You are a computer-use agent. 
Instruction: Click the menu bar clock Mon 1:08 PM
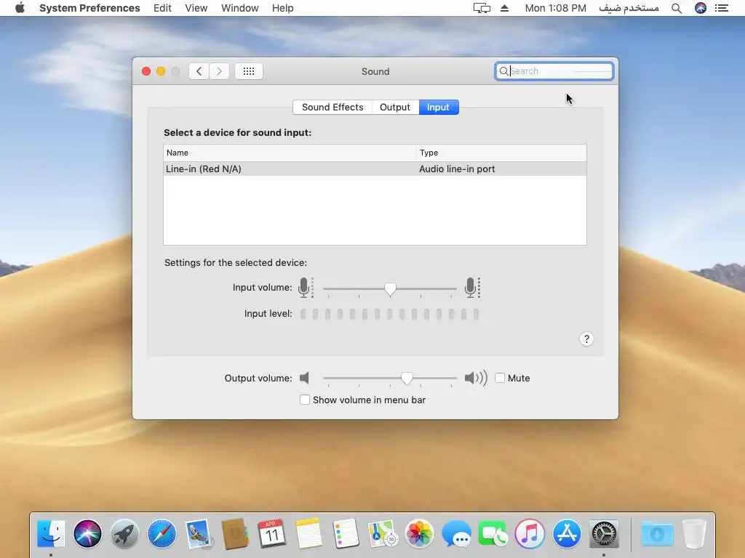(555, 8)
